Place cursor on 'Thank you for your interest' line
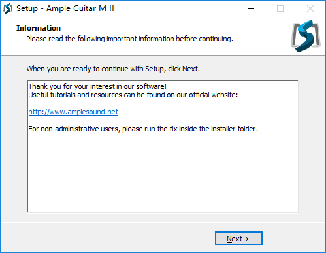The image size is (326, 253). pyautogui.click(x=97, y=86)
